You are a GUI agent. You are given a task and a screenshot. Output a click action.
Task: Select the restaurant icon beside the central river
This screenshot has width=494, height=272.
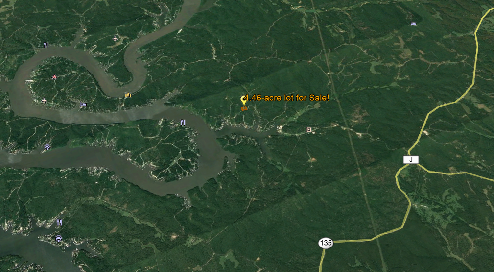(183, 123)
